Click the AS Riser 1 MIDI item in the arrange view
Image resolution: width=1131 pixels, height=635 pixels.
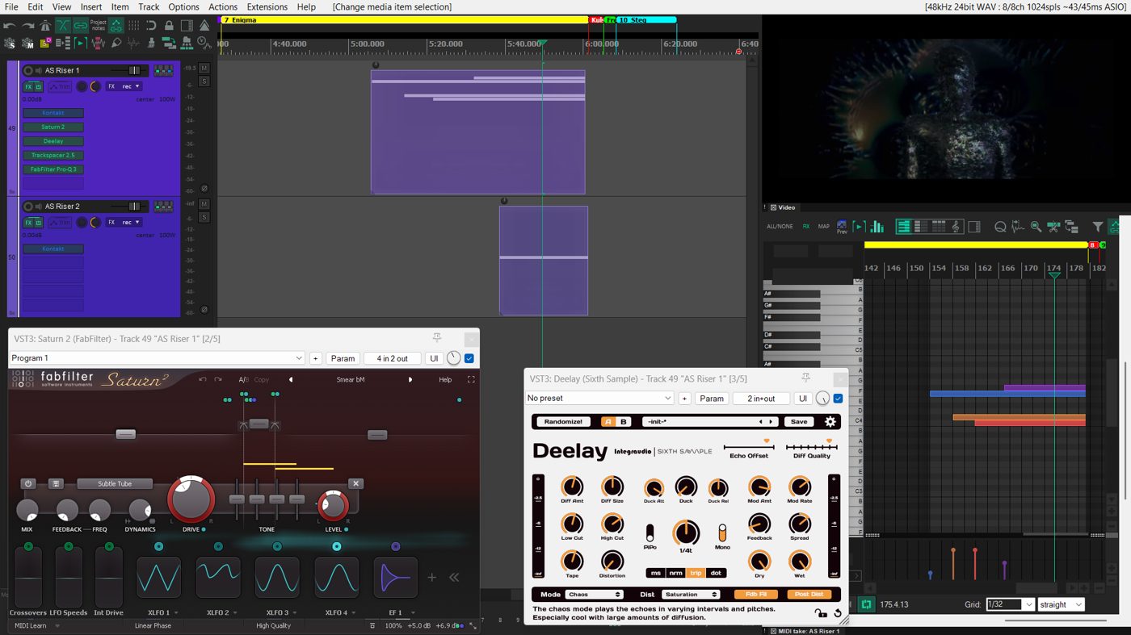pyautogui.click(x=477, y=132)
